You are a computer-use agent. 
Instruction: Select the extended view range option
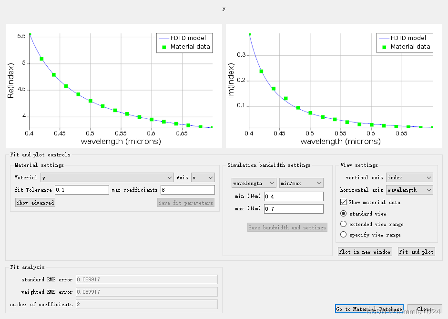344,224
